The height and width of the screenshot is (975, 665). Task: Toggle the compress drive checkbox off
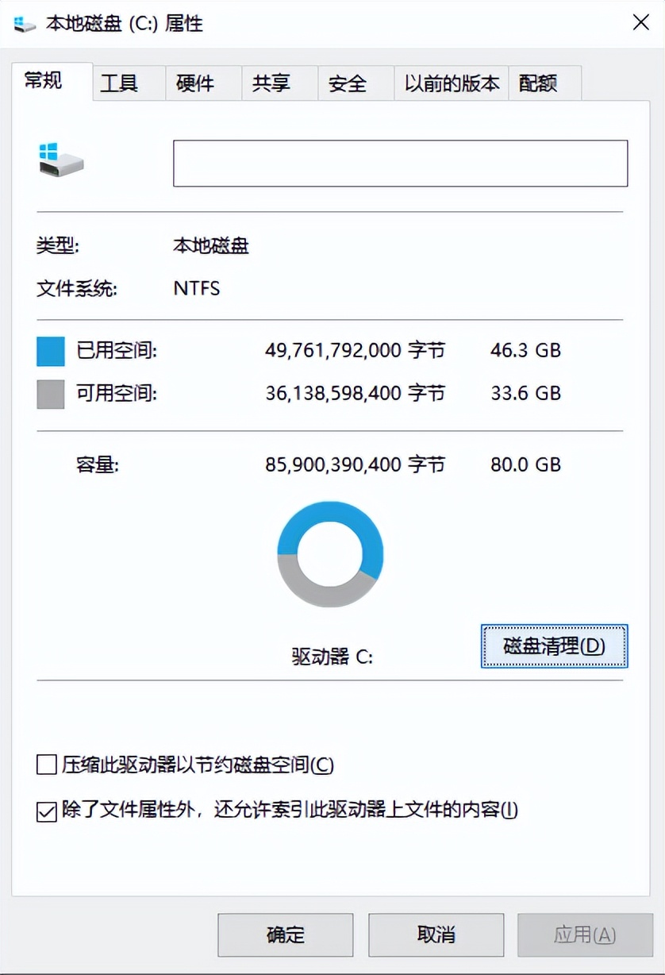[45, 765]
